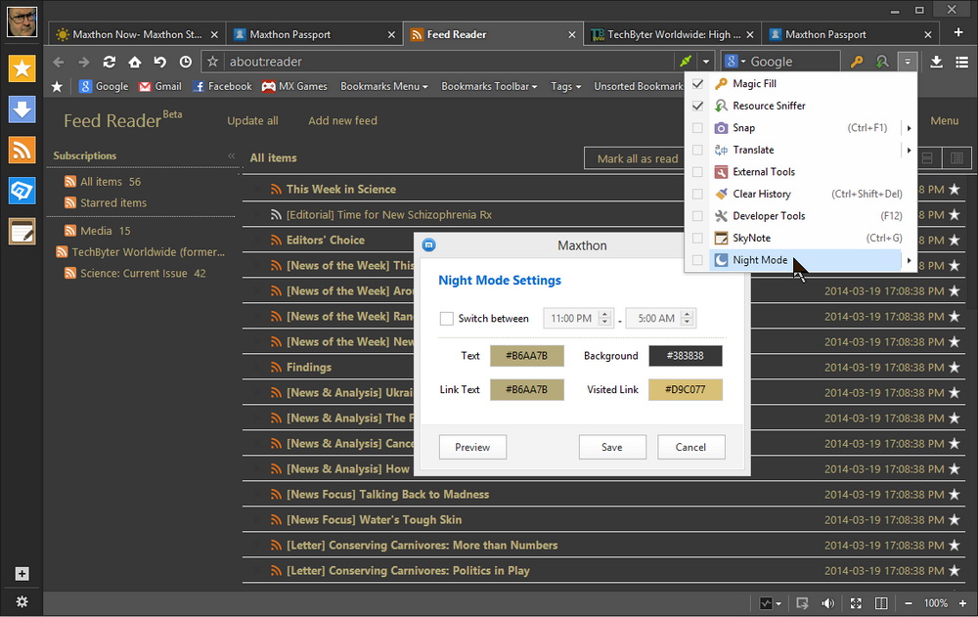Pick the Visited Link color swatch
Viewport: 978px width, 617px height.
686,389
